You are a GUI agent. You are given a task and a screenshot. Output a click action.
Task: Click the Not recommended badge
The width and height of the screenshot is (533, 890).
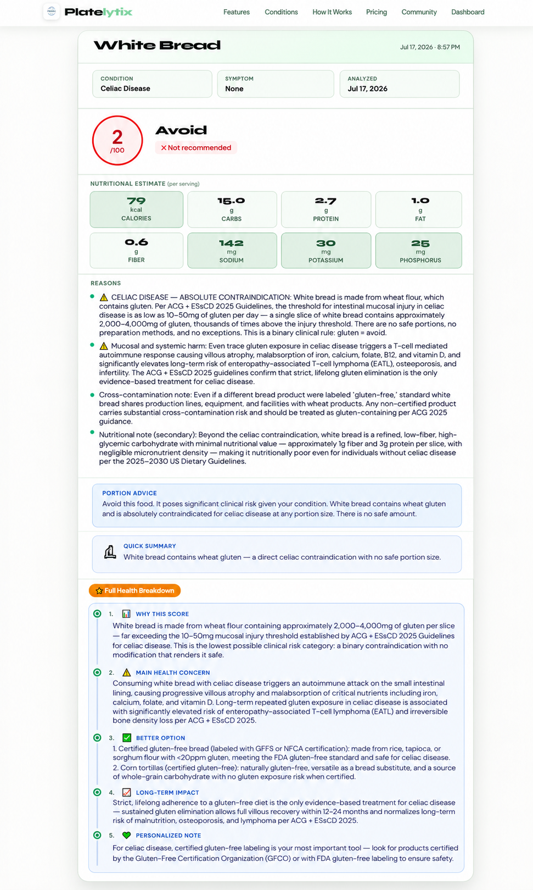[x=196, y=147]
